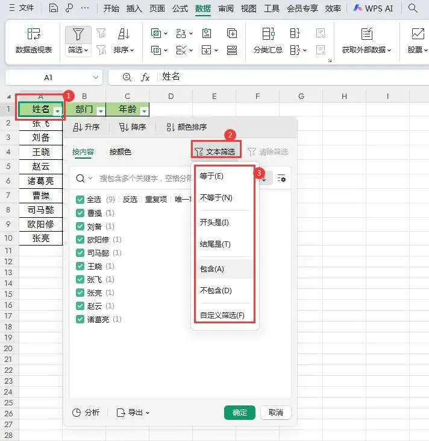Toggle the 全选 checkbox

click(80, 200)
